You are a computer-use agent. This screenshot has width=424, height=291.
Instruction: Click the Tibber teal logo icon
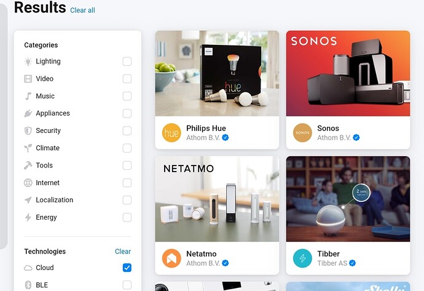point(302,258)
